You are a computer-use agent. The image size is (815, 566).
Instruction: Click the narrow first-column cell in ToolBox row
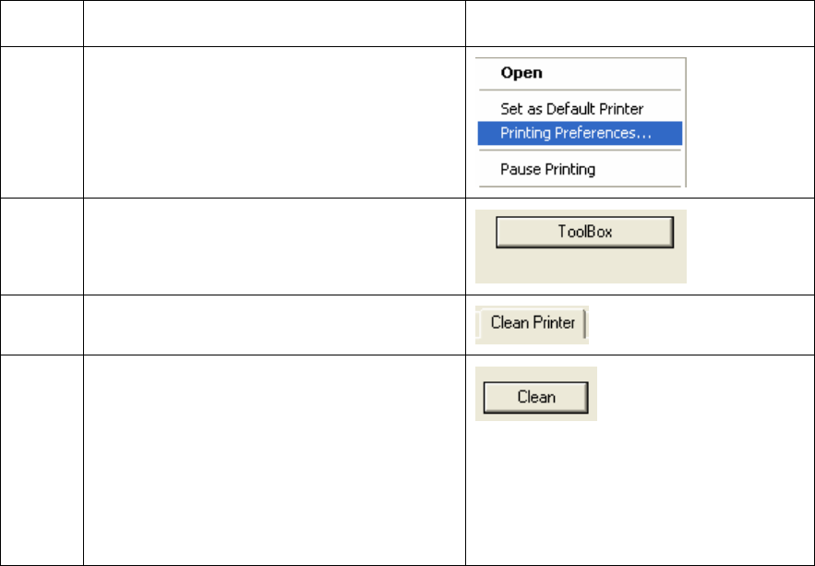point(42,247)
